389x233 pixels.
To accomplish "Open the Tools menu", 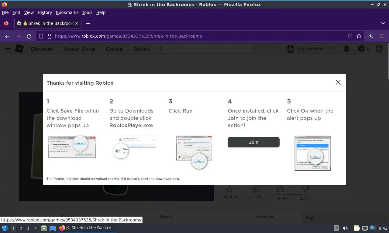I will [x=87, y=12].
